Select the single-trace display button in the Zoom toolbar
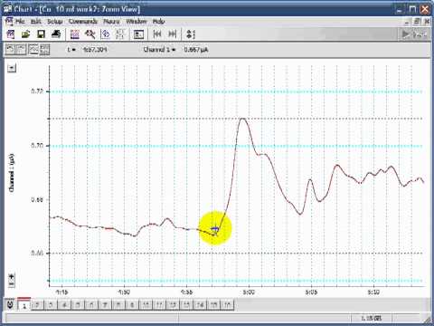 pos(33,49)
